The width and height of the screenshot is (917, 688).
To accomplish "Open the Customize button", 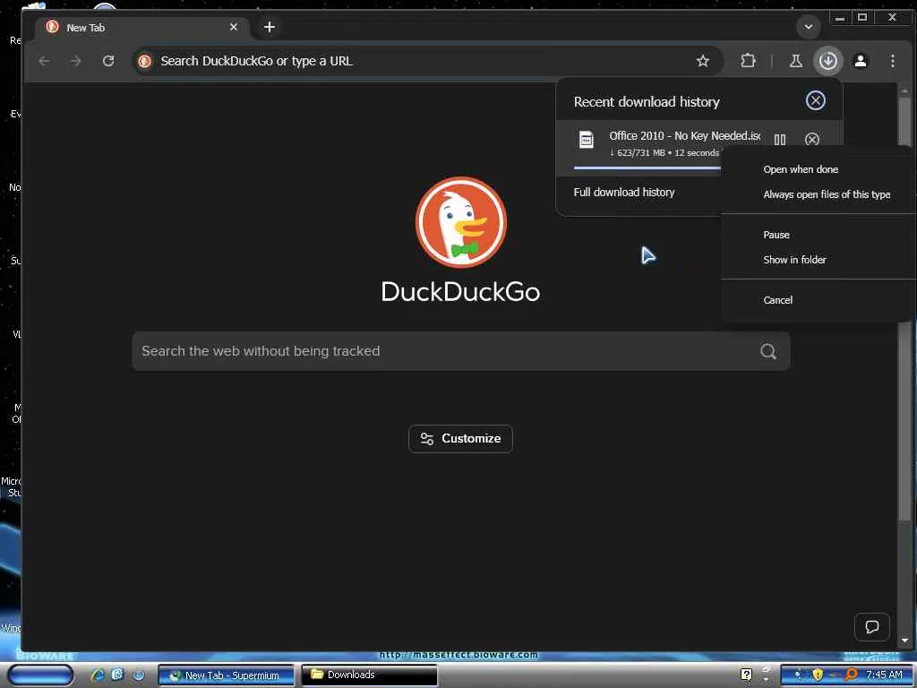I will pos(460,439).
